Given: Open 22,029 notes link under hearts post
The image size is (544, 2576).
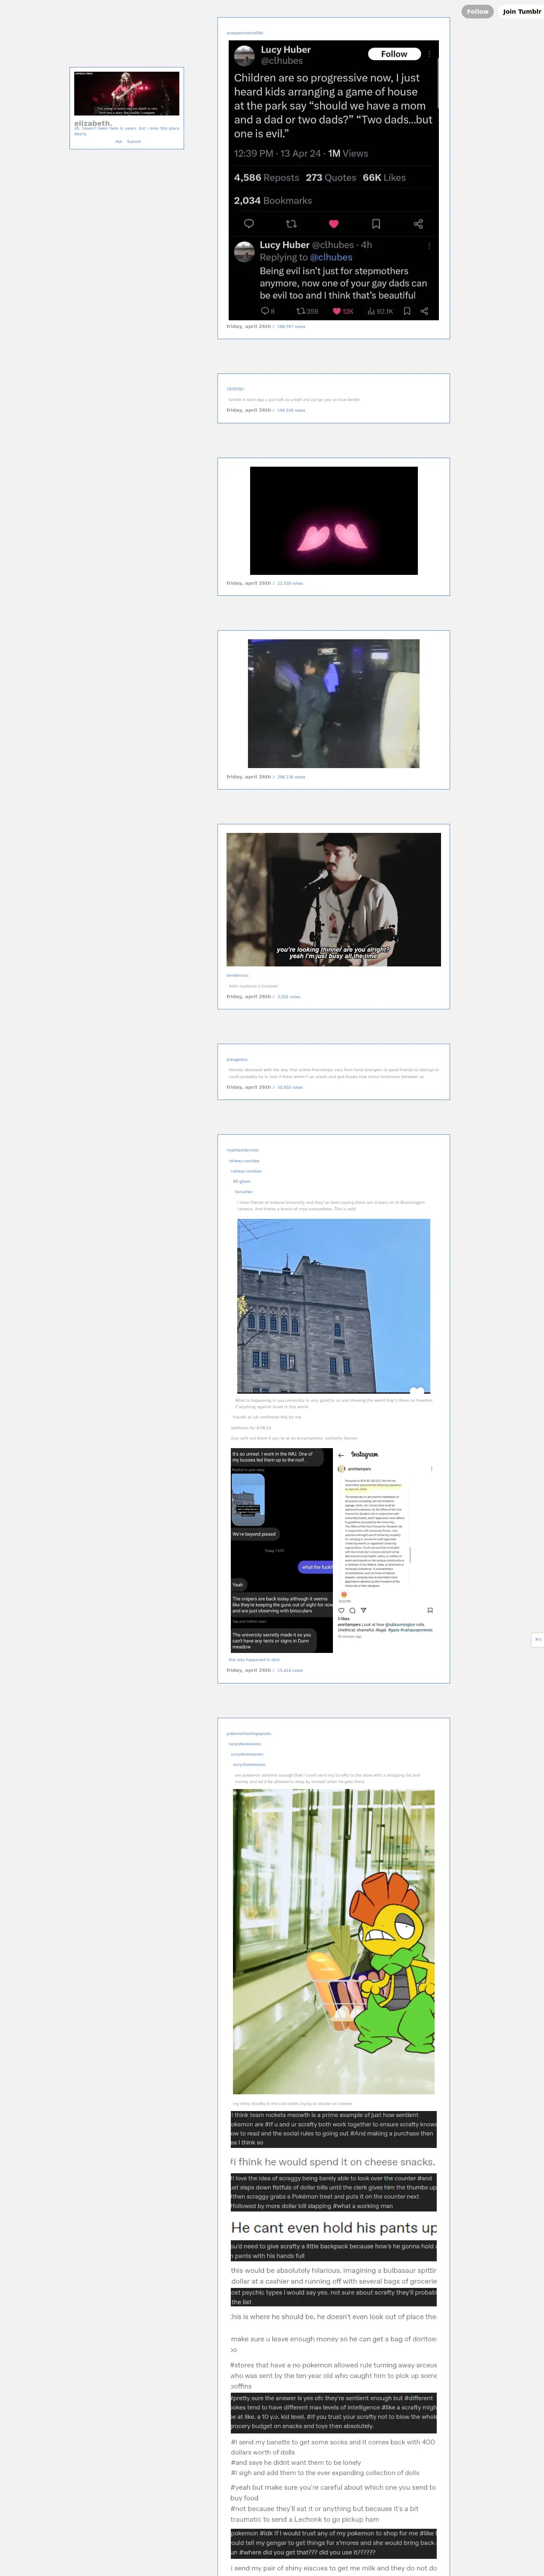Looking at the screenshot, I should (x=290, y=583).
